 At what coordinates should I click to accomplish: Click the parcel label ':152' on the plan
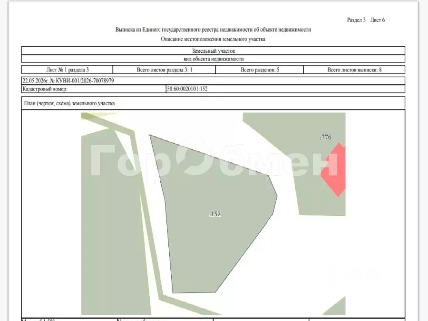coord(215,214)
